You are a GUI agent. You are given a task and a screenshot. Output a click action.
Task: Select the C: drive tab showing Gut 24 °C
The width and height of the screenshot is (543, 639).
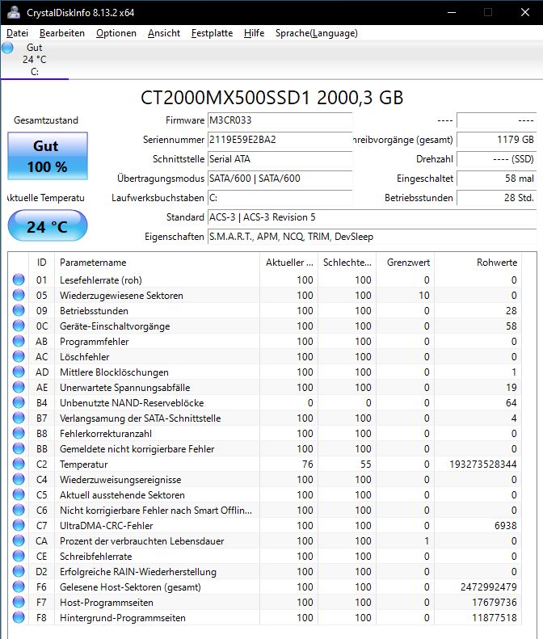coord(35,60)
